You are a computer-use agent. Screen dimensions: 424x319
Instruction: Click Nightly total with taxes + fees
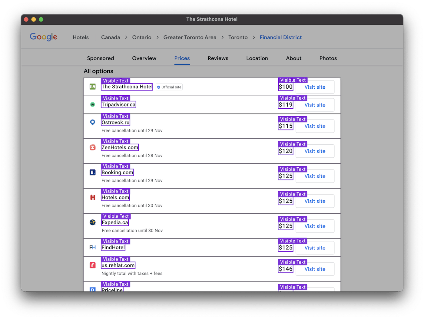pos(132,274)
